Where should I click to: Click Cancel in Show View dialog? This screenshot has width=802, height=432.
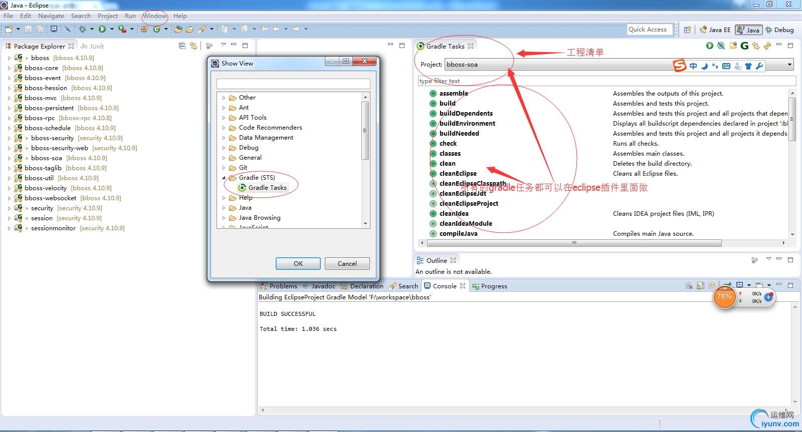click(347, 263)
